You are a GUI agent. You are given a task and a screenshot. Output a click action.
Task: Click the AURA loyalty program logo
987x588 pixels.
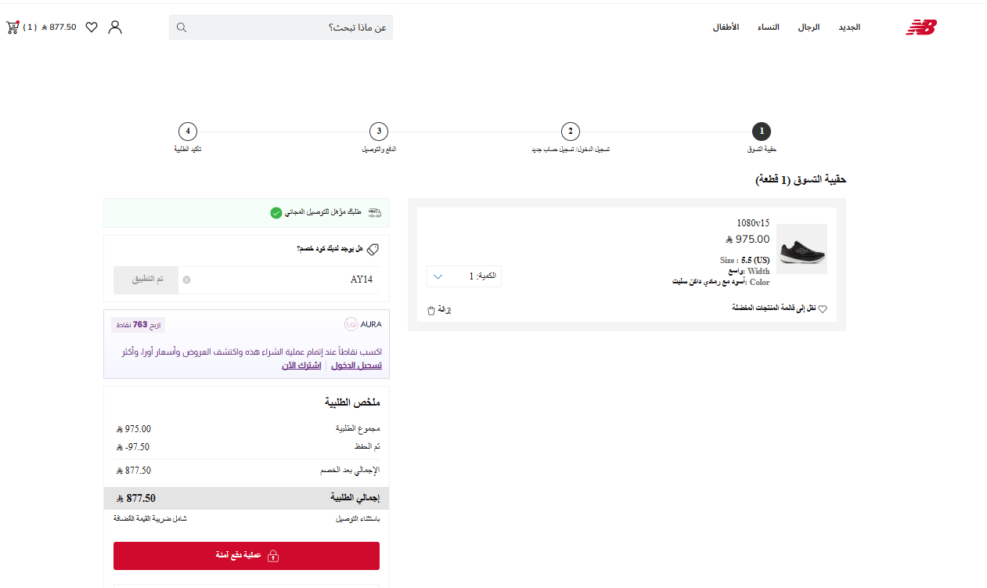click(362, 323)
